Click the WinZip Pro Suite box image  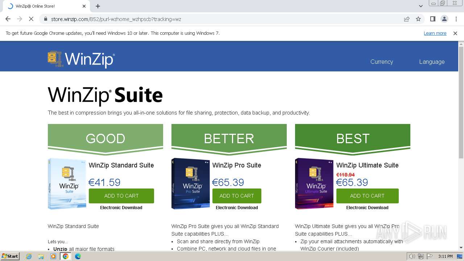point(191,183)
